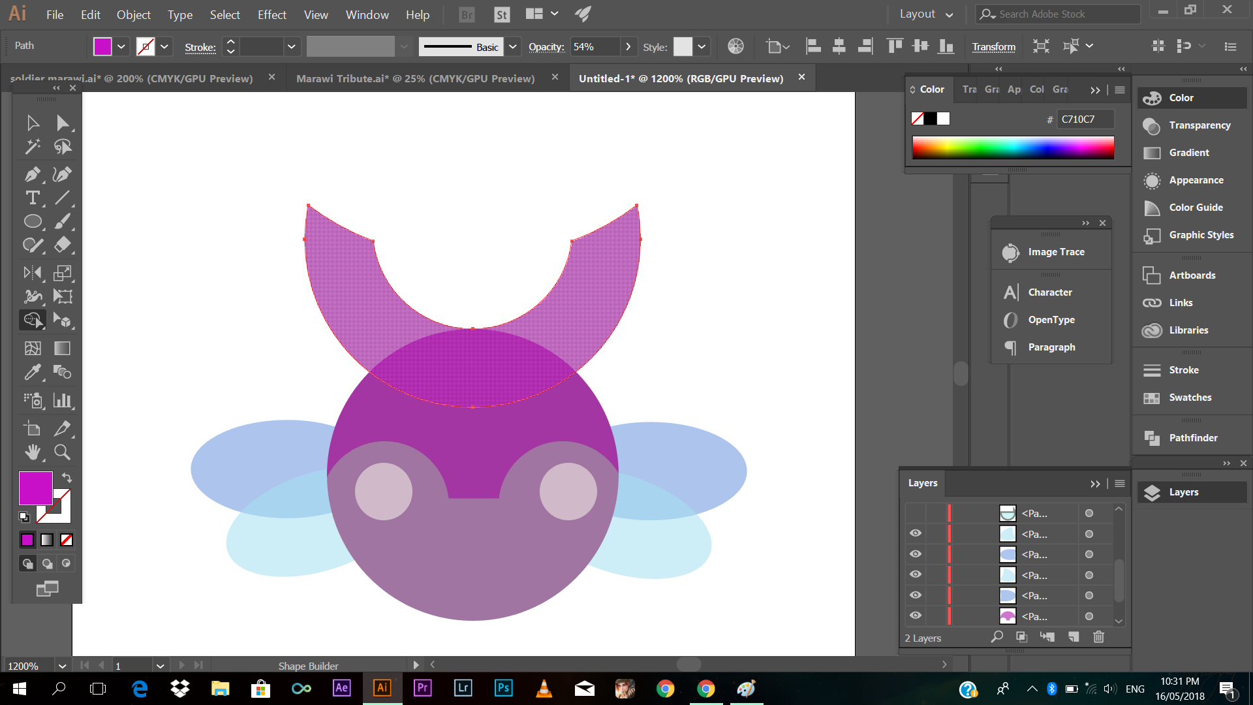Select the Curvature tool
Image resolution: width=1253 pixels, height=705 pixels.
click(63, 174)
